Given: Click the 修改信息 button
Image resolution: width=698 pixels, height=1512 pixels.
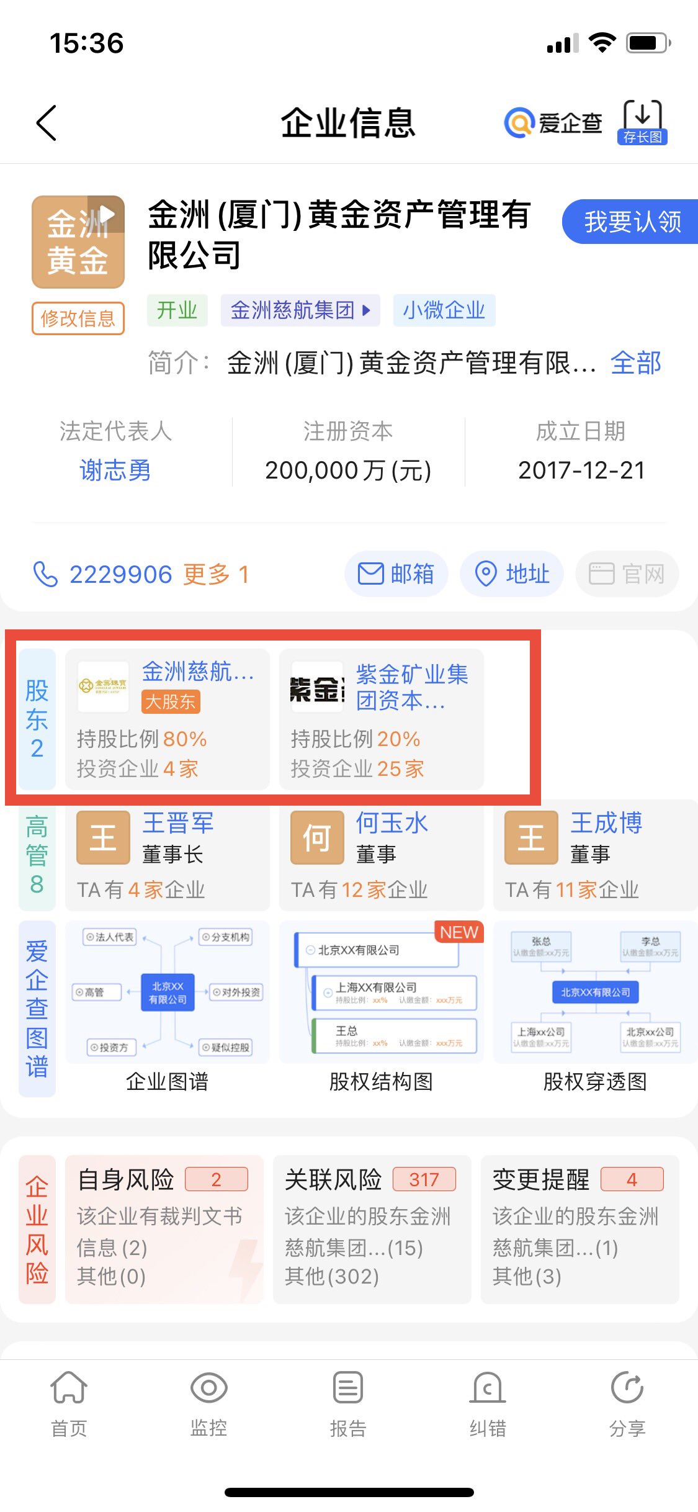Looking at the screenshot, I should pos(78,318).
